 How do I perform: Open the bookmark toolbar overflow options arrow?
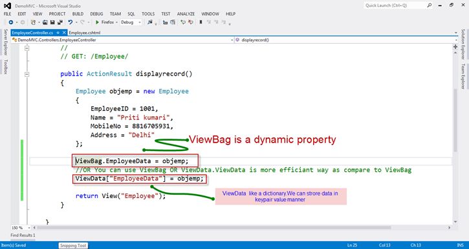tap(230, 23)
